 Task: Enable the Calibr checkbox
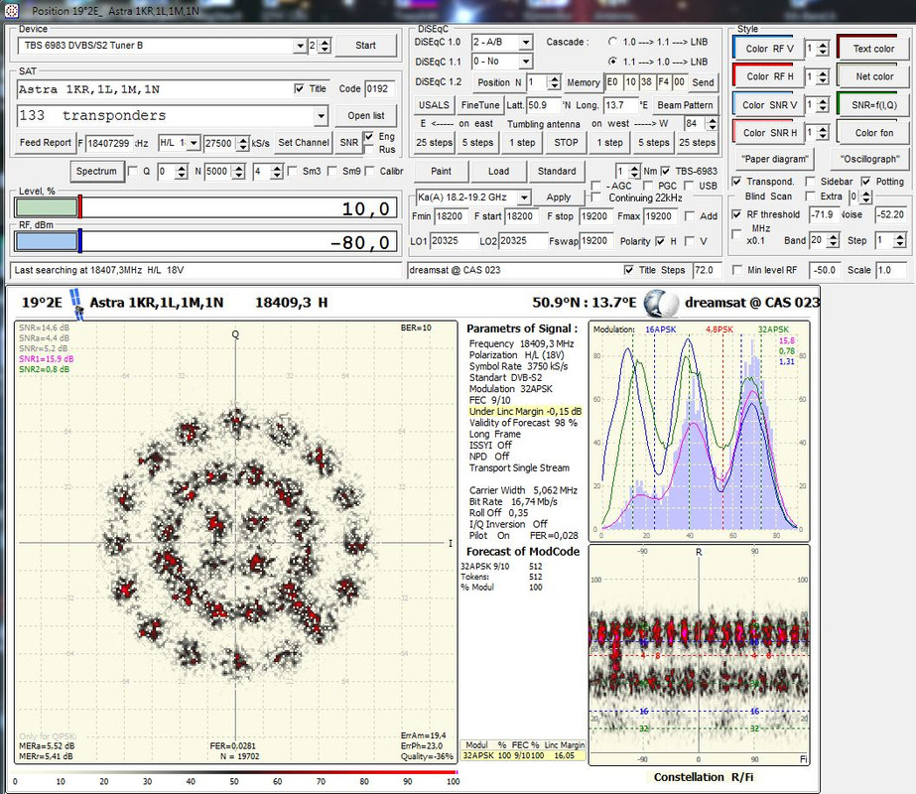coord(370,171)
